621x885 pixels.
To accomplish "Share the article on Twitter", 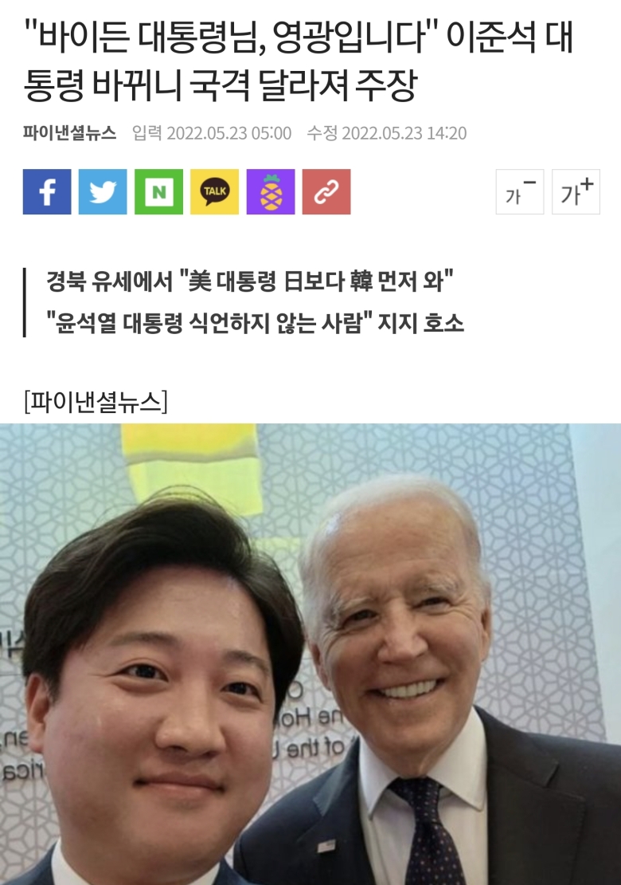I will click(103, 192).
